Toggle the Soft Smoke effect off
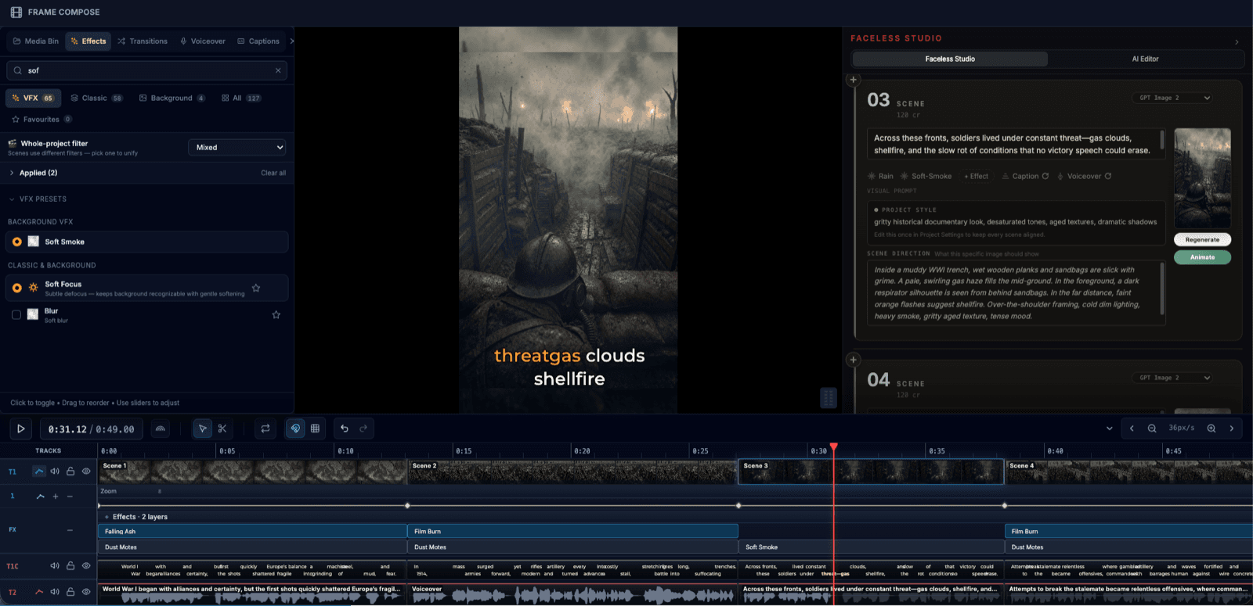 (17, 242)
